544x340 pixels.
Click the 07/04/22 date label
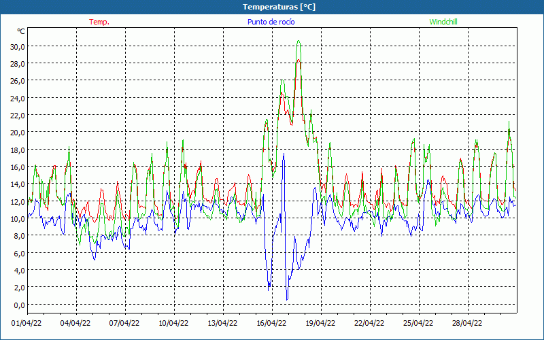pos(124,323)
